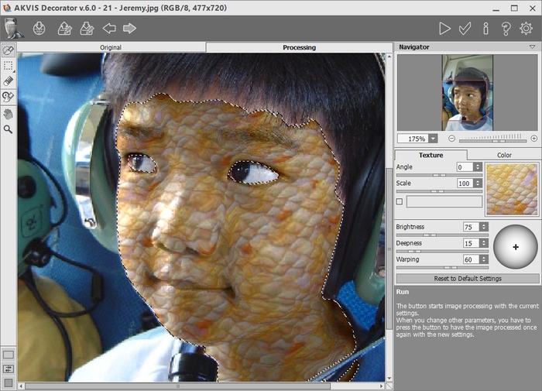Open the AKVIS home page logo
Viewport: 542px width, 391px height.
[13, 28]
